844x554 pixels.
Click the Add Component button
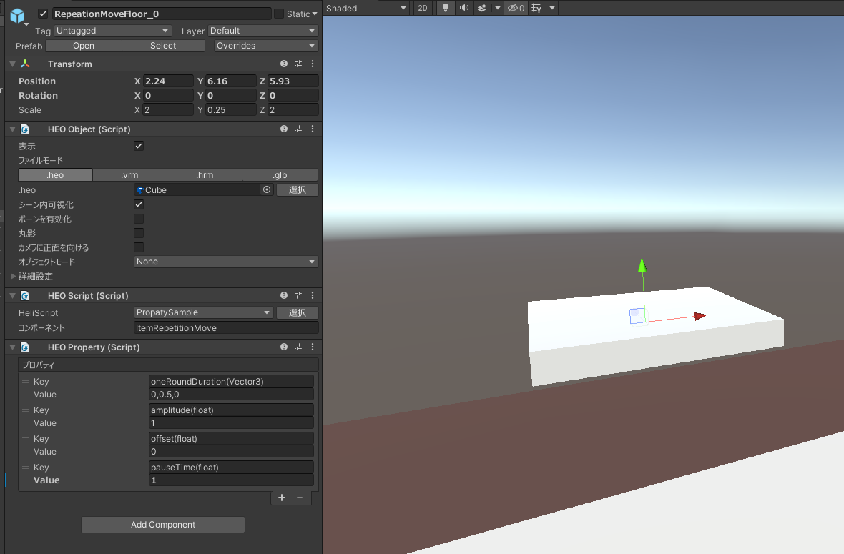[x=162, y=524]
